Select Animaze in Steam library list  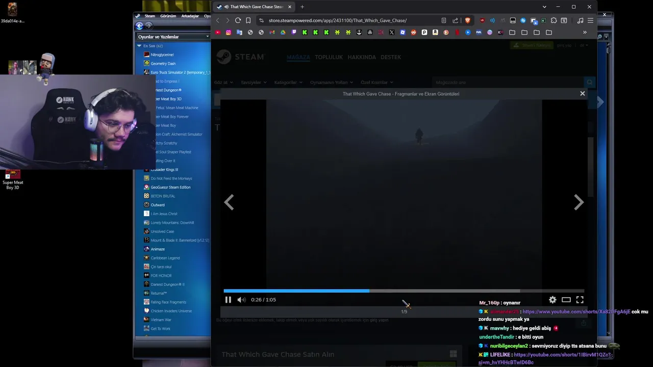158,249
